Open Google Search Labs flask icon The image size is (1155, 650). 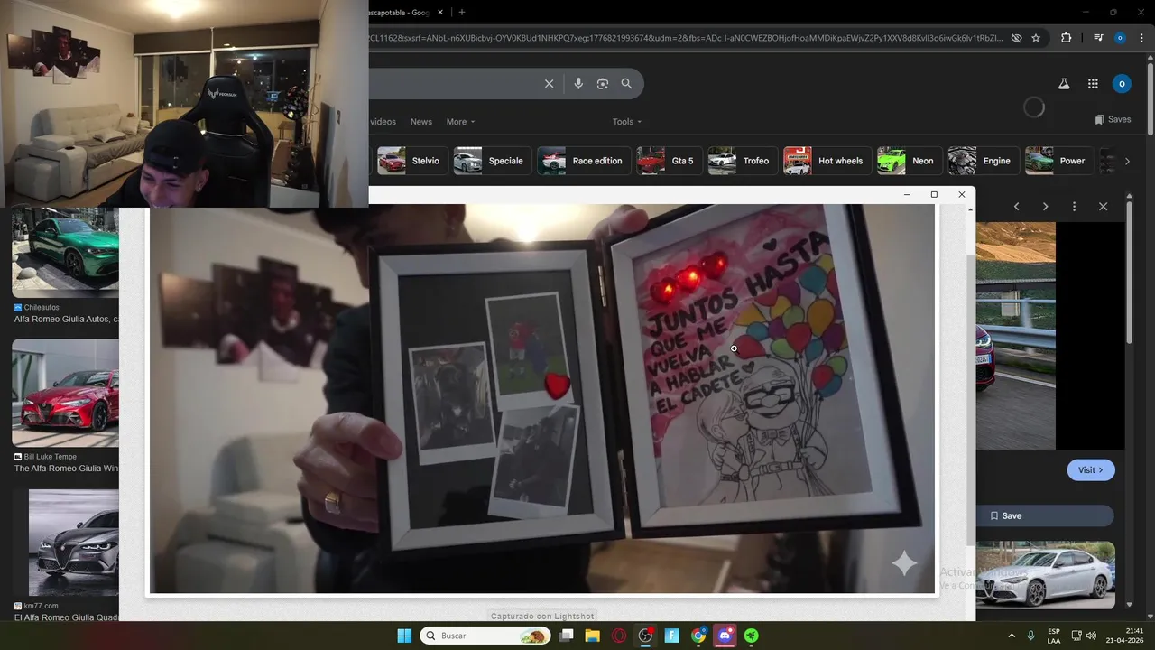1064,83
